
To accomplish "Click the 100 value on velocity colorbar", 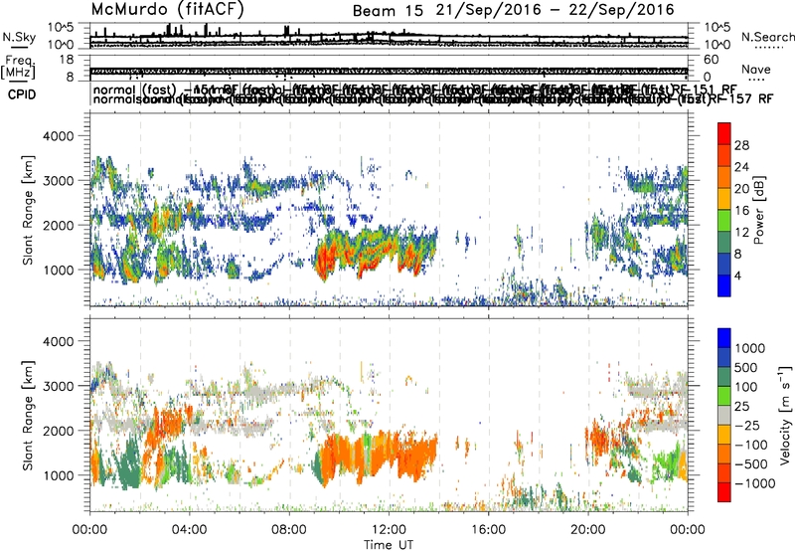I will 746,387.
